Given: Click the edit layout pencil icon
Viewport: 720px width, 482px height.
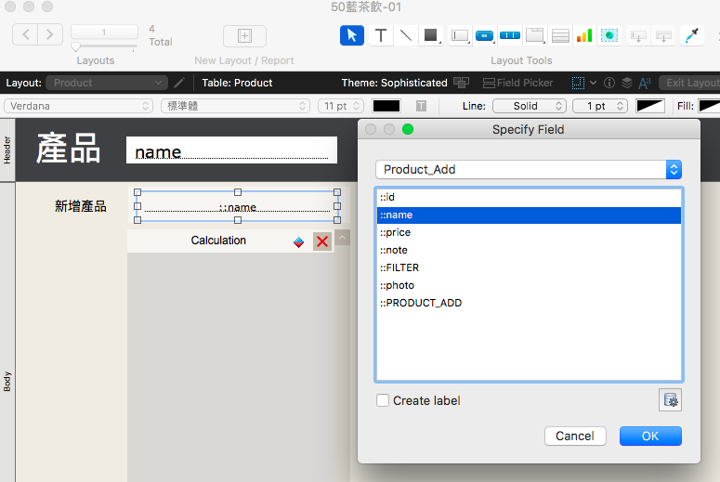Looking at the screenshot, I should [x=179, y=83].
